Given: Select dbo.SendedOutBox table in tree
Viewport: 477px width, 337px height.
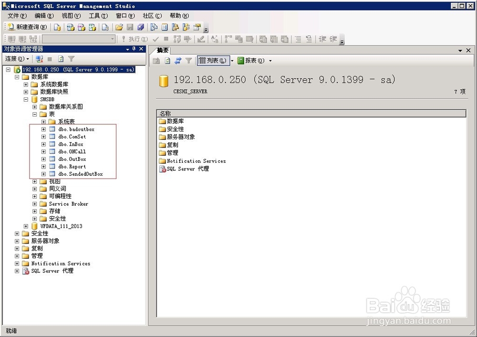Looking at the screenshot, I should (x=81, y=174).
